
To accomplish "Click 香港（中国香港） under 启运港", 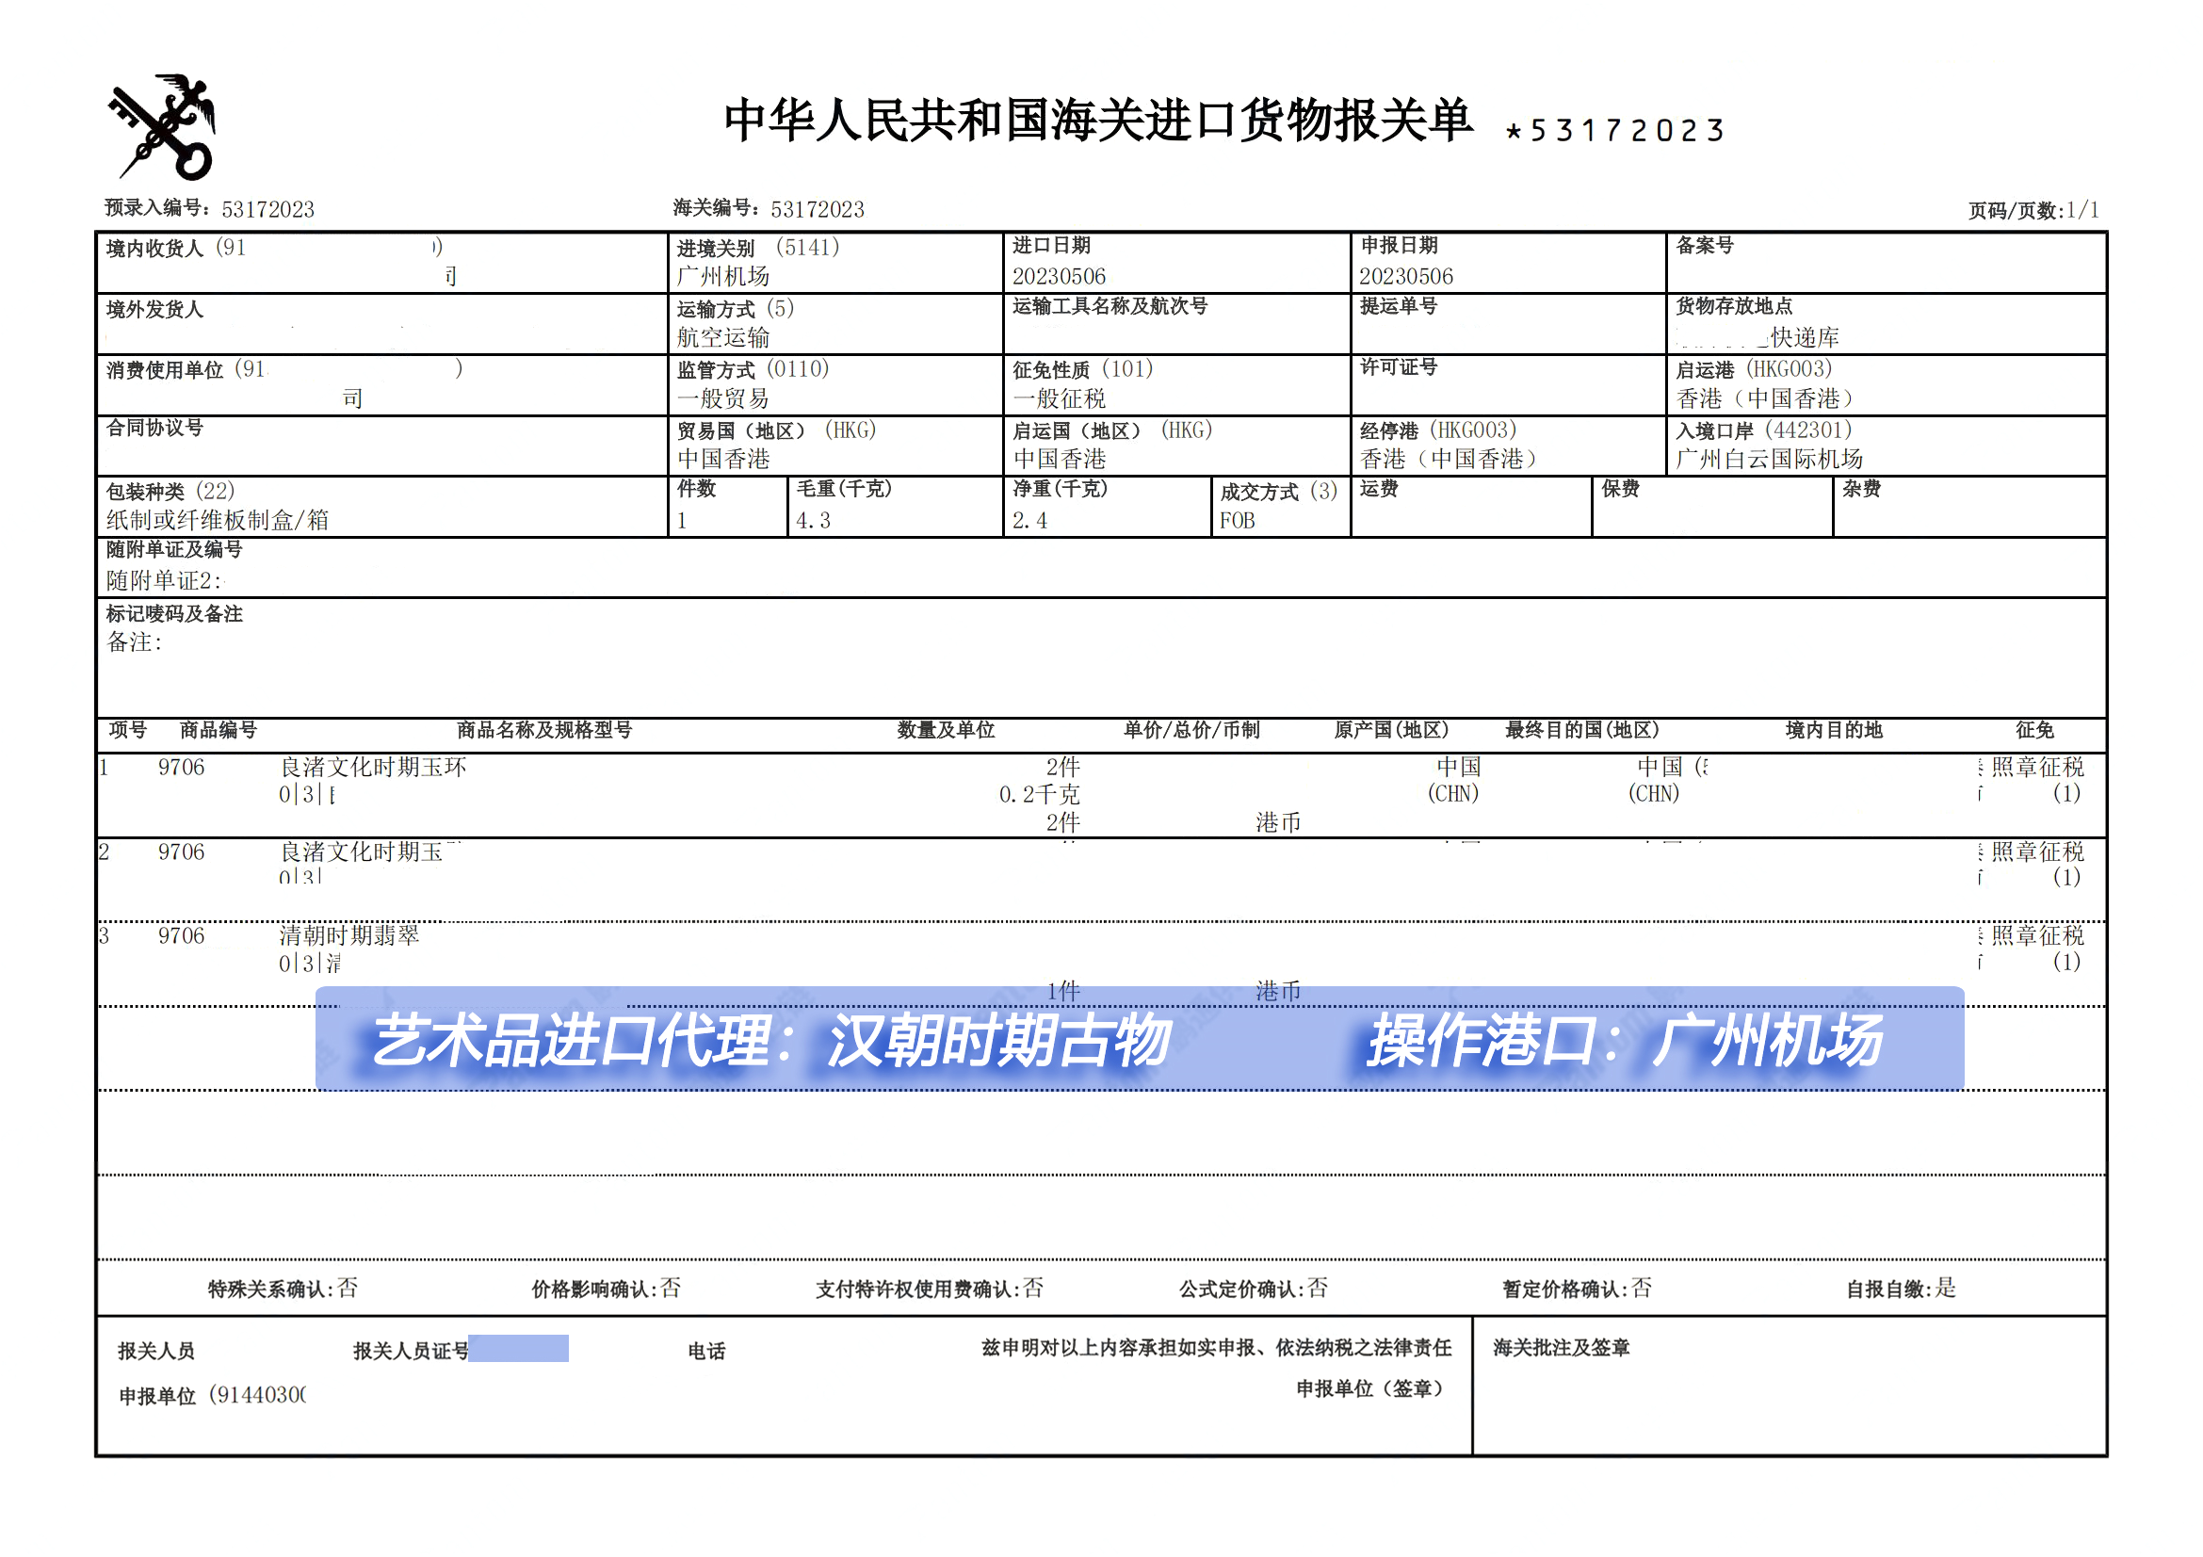I will point(1765,398).
